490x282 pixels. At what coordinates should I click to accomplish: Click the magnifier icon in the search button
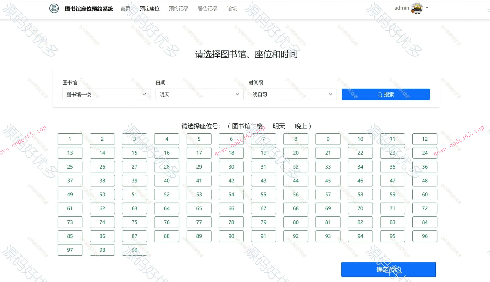(380, 94)
